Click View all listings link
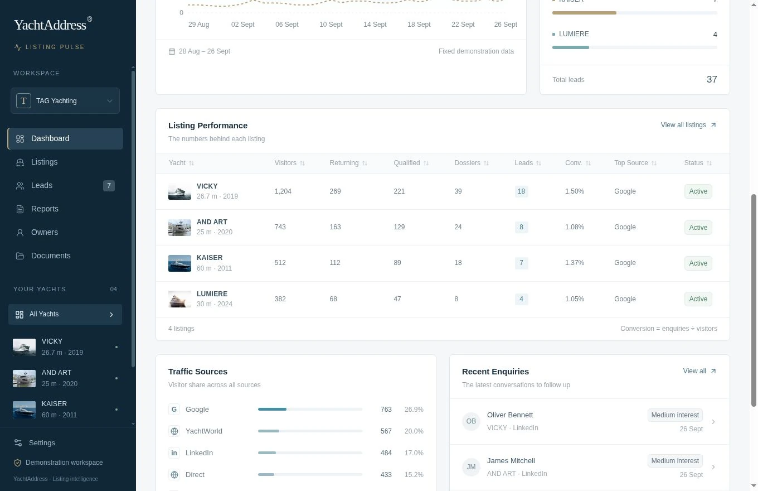The width and height of the screenshot is (758, 491). click(x=688, y=125)
